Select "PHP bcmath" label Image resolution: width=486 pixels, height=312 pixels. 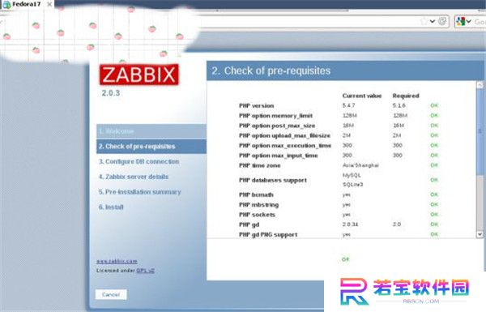[x=256, y=194]
